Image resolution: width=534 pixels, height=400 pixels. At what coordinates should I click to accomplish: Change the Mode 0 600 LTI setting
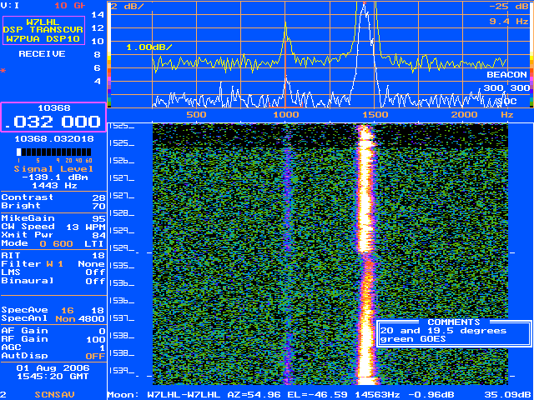coord(53,242)
